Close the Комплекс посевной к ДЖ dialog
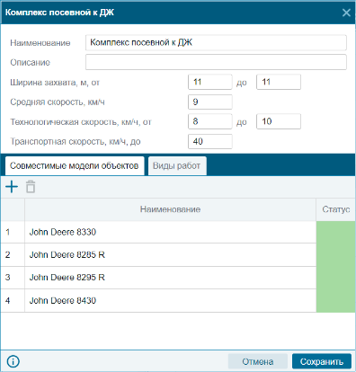Viewport: 356px width, 372px height. pyautogui.click(x=346, y=13)
